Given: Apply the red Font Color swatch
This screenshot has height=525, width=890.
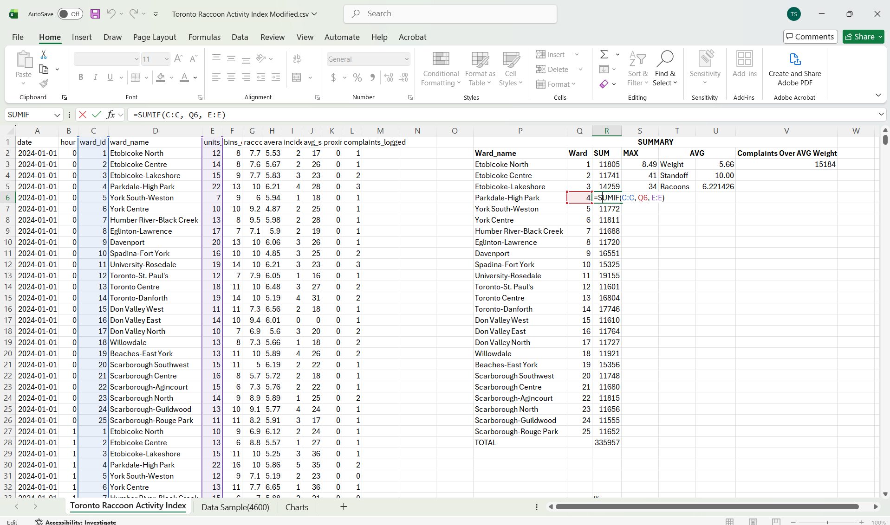Looking at the screenshot, I should pyautogui.click(x=184, y=77).
